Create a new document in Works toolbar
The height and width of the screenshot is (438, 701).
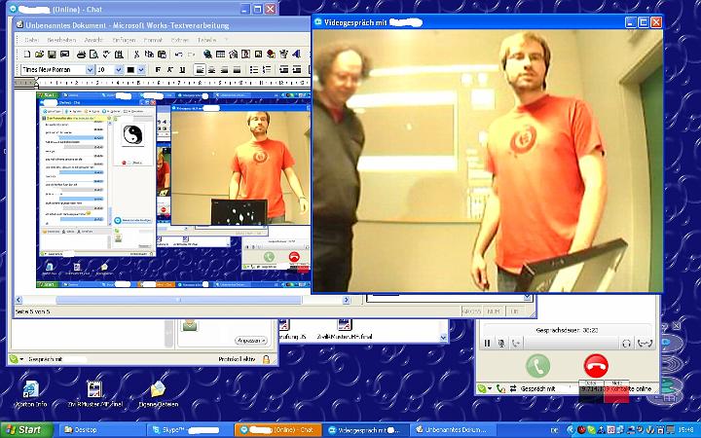(27, 55)
